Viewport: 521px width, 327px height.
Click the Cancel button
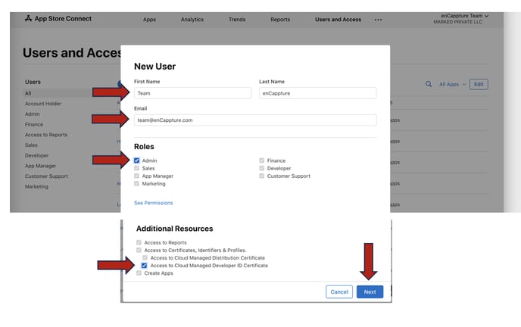339,292
